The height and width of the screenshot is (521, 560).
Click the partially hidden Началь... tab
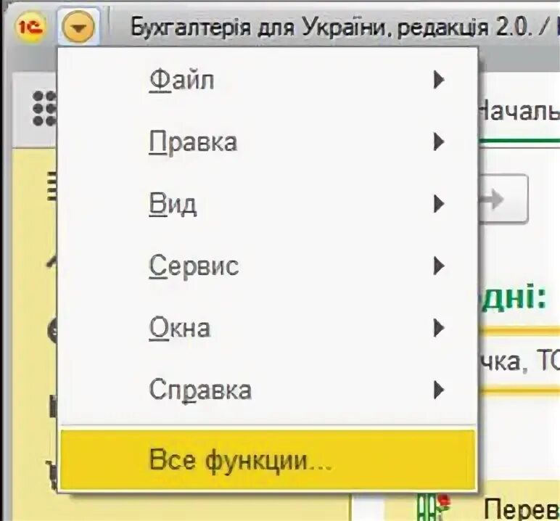(519, 111)
